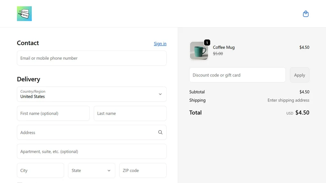Click the Contact section heading
Screen dimensions: 326x183
[x=28, y=43]
